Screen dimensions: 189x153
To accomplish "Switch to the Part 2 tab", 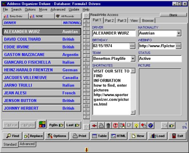I will click(x=110, y=21).
